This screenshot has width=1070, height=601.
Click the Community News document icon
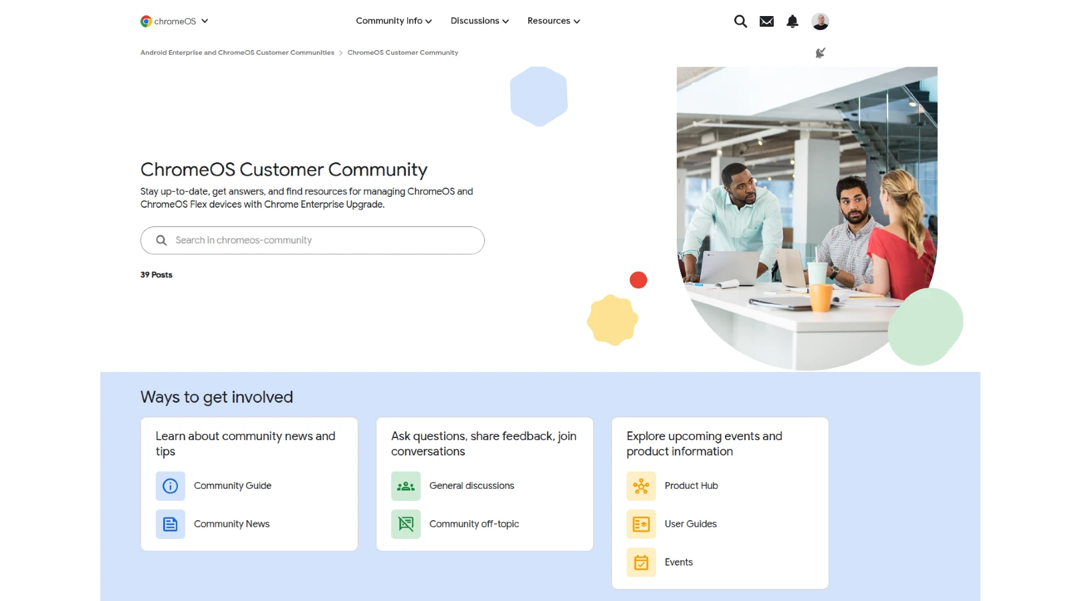(171, 524)
